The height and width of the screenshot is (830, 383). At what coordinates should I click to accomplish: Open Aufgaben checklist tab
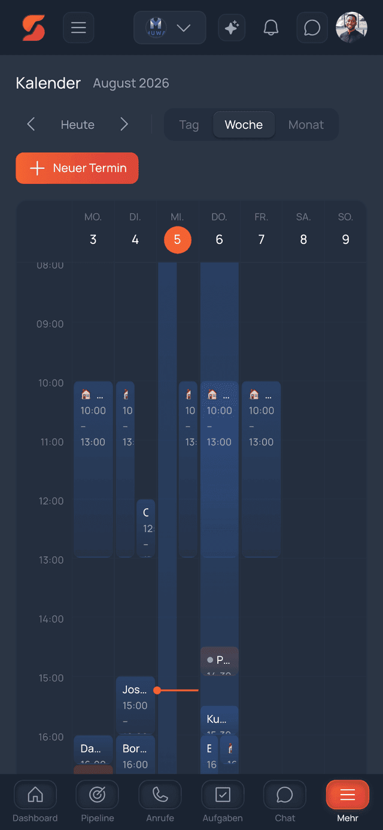point(223,802)
